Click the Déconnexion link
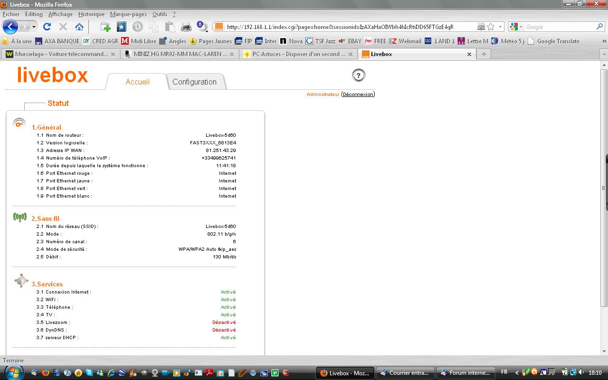 [358, 95]
